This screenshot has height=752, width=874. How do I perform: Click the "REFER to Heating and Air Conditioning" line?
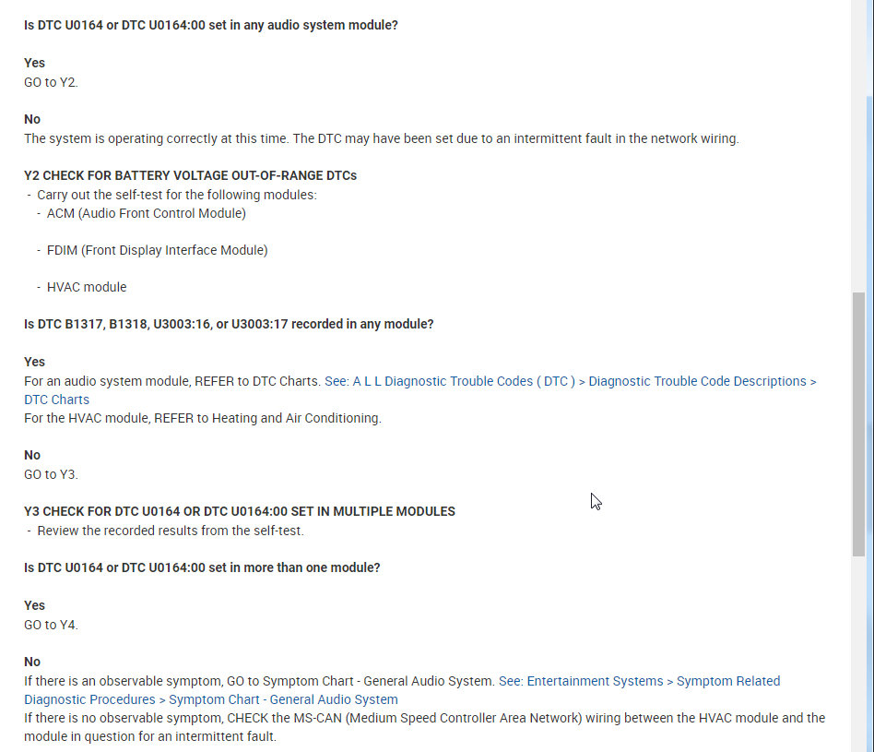point(202,418)
